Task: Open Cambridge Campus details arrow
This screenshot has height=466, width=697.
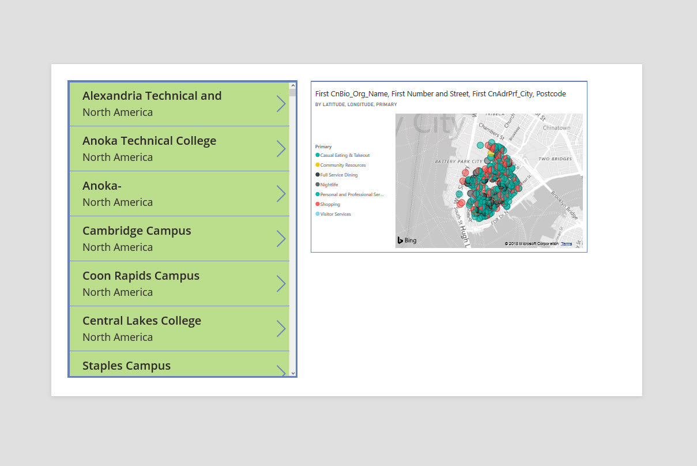Action: [x=281, y=239]
